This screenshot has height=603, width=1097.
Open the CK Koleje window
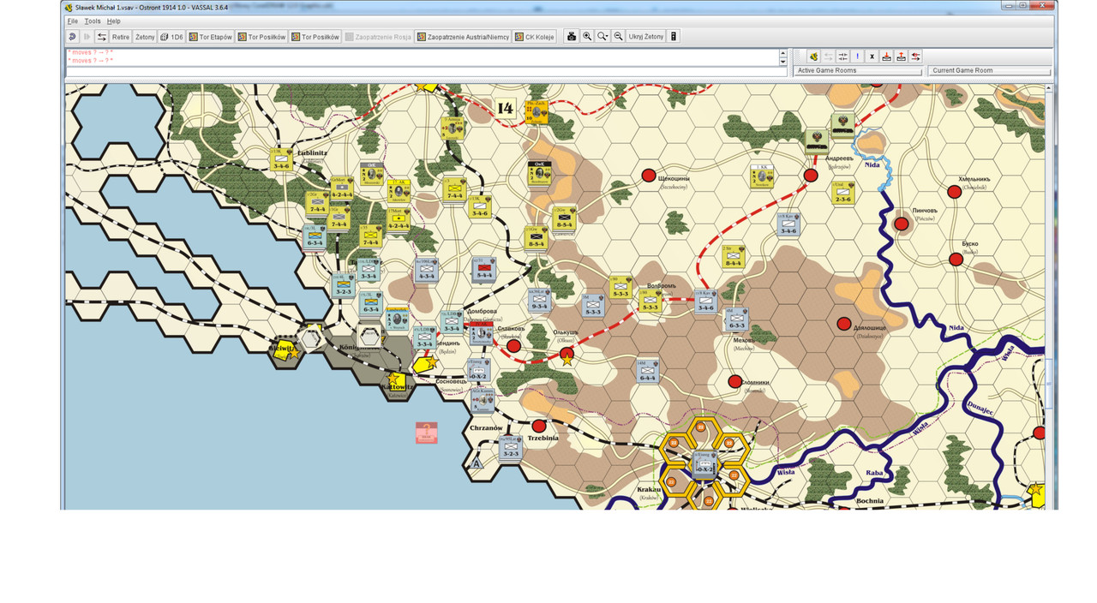point(535,37)
